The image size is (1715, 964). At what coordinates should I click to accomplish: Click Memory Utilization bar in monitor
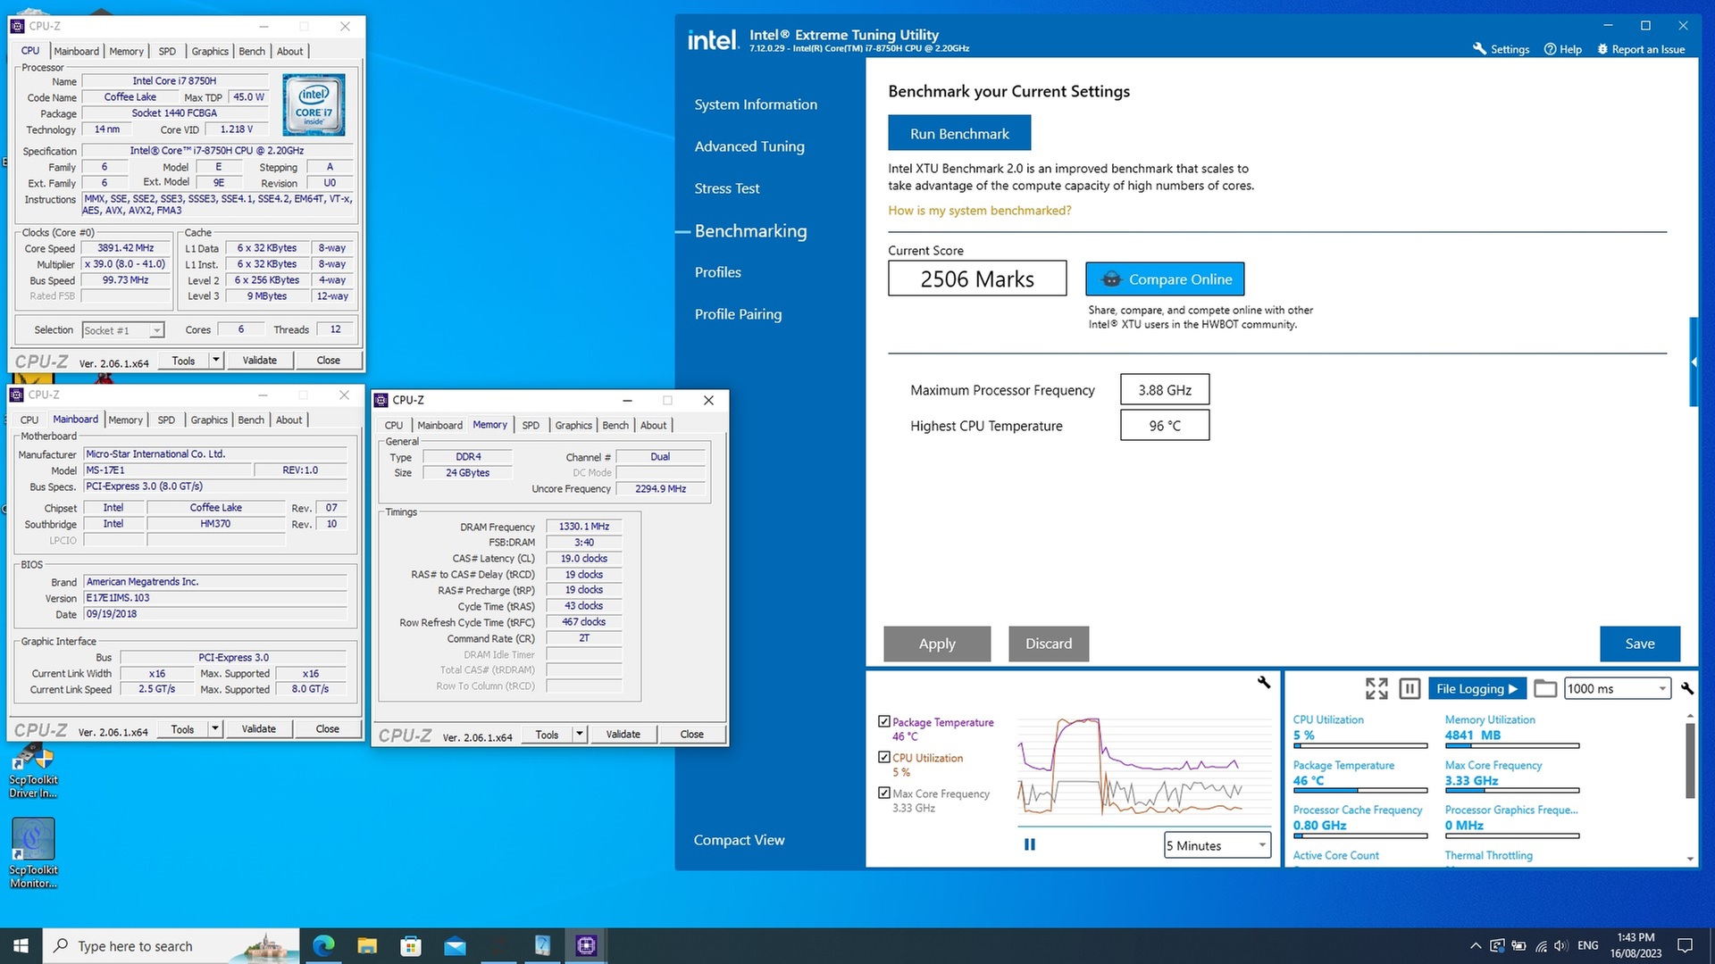click(x=1512, y=745)
